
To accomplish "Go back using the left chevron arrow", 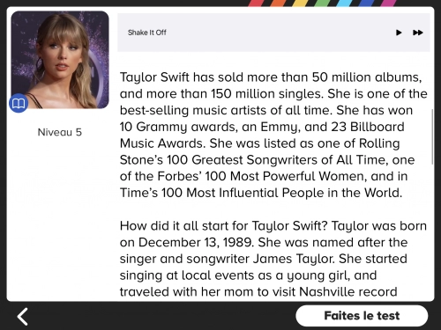I will tap(23, 316).
